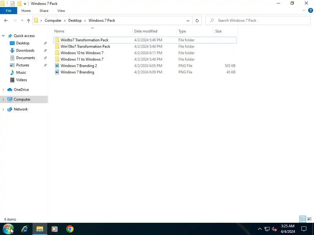Show hidden tray icons chevron
Screen dimensions: 314x235
(259, 229)
